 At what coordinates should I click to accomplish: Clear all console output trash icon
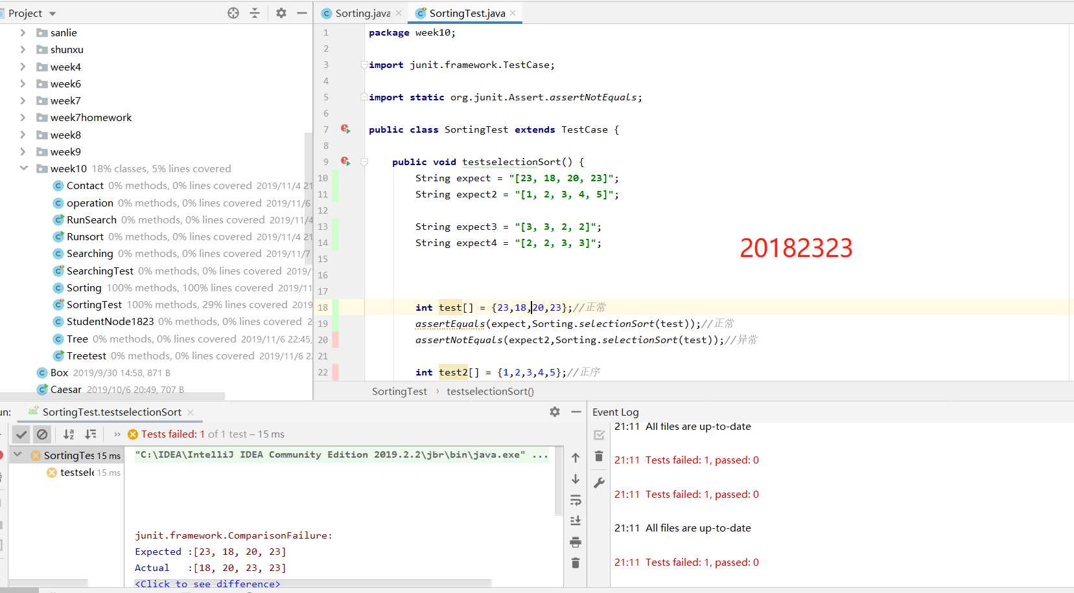point(576,563)
